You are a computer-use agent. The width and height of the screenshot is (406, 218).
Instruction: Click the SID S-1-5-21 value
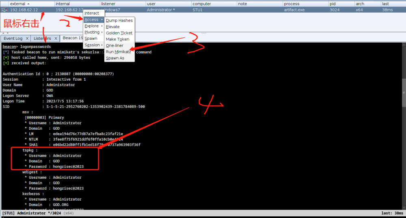coord(95,107)
